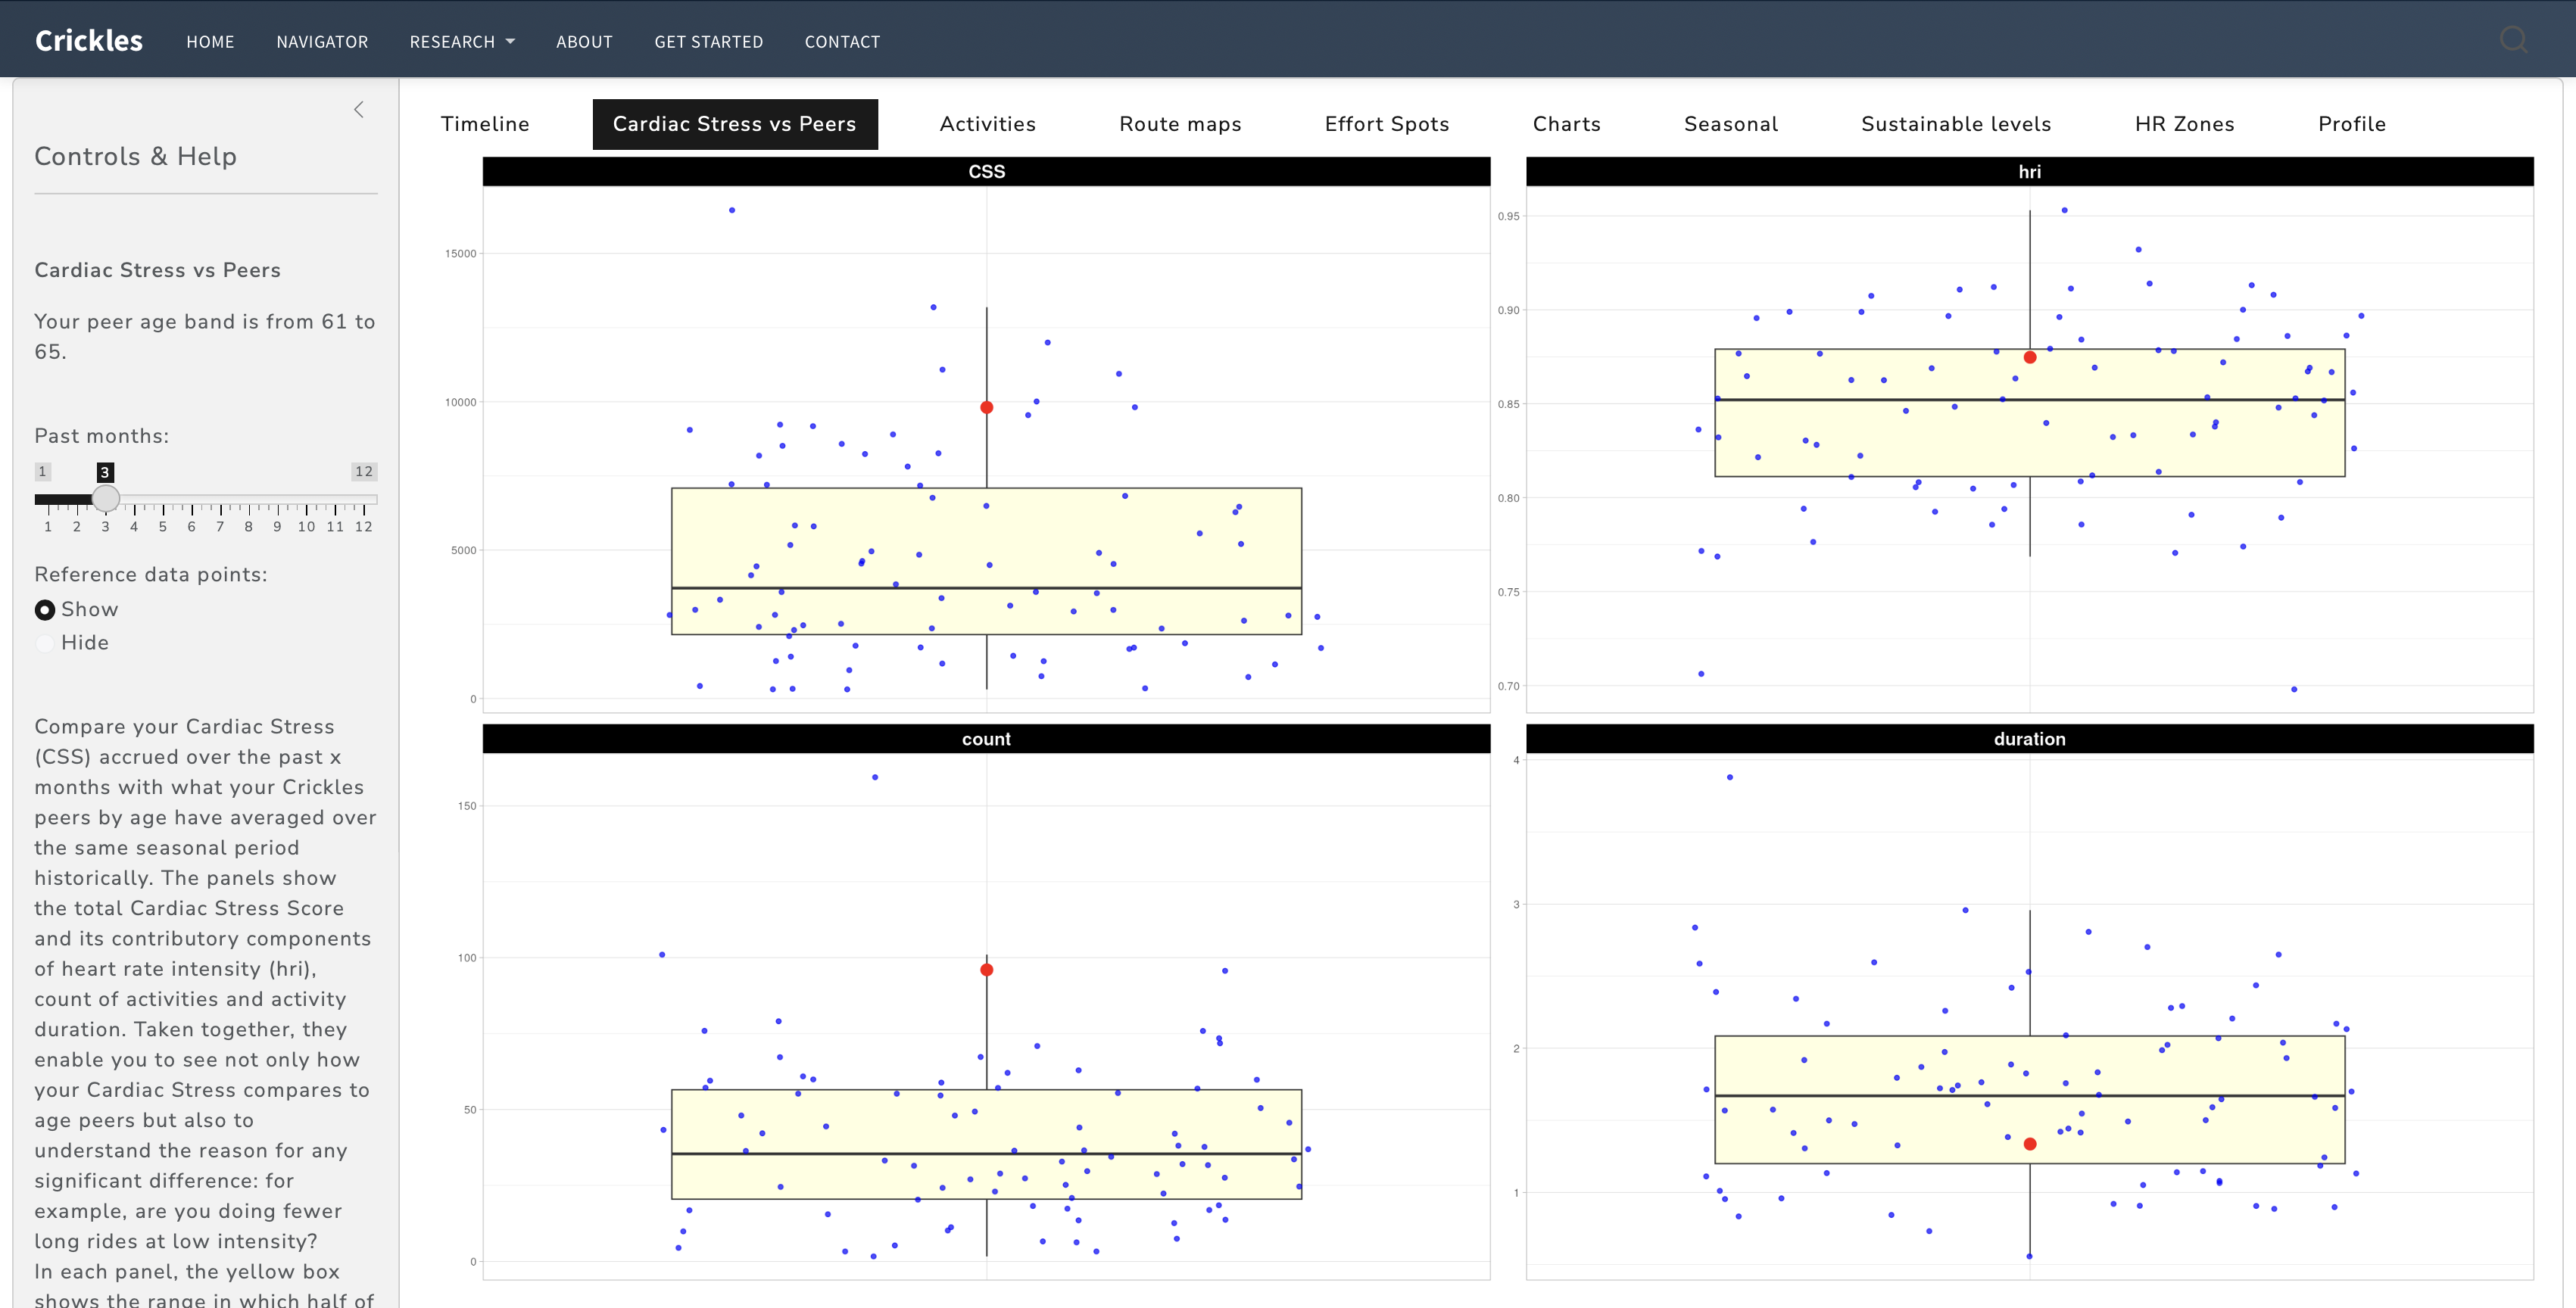Click the red marker in count panel

(986, 969)
